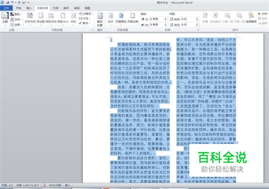
Task: Click the 页面边框 page borders button
Action: 133,19
